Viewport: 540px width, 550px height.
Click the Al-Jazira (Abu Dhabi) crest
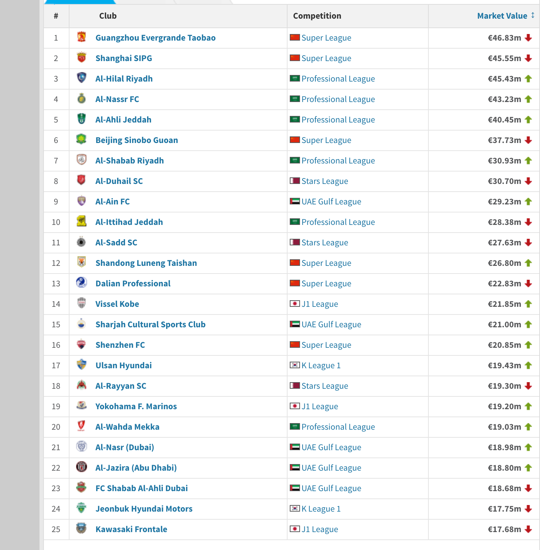(82, 467)
